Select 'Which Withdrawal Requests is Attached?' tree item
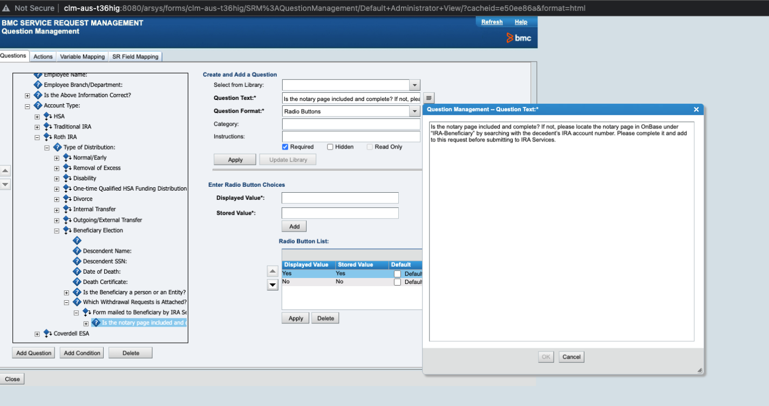This screenshot has height=406, width=769. (x=134, y=302)
